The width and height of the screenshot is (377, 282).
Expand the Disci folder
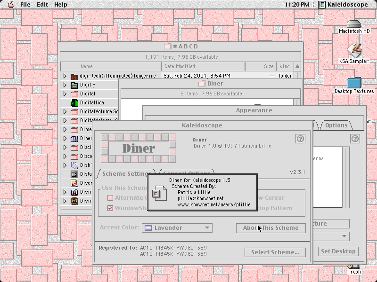pos(65,148)
